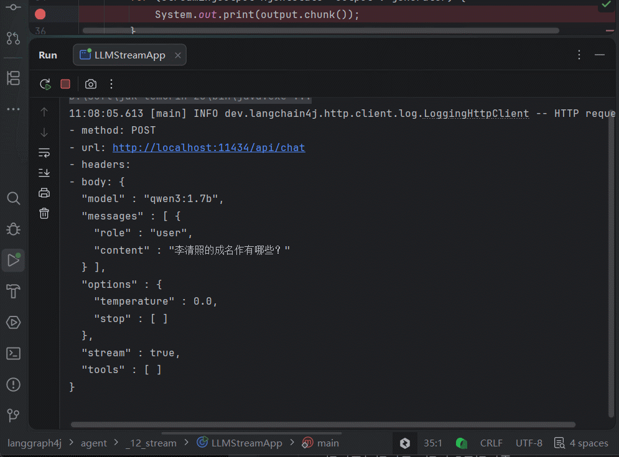Click the Run panel title label
Screen dimensions: 619x457
[48, 55]
